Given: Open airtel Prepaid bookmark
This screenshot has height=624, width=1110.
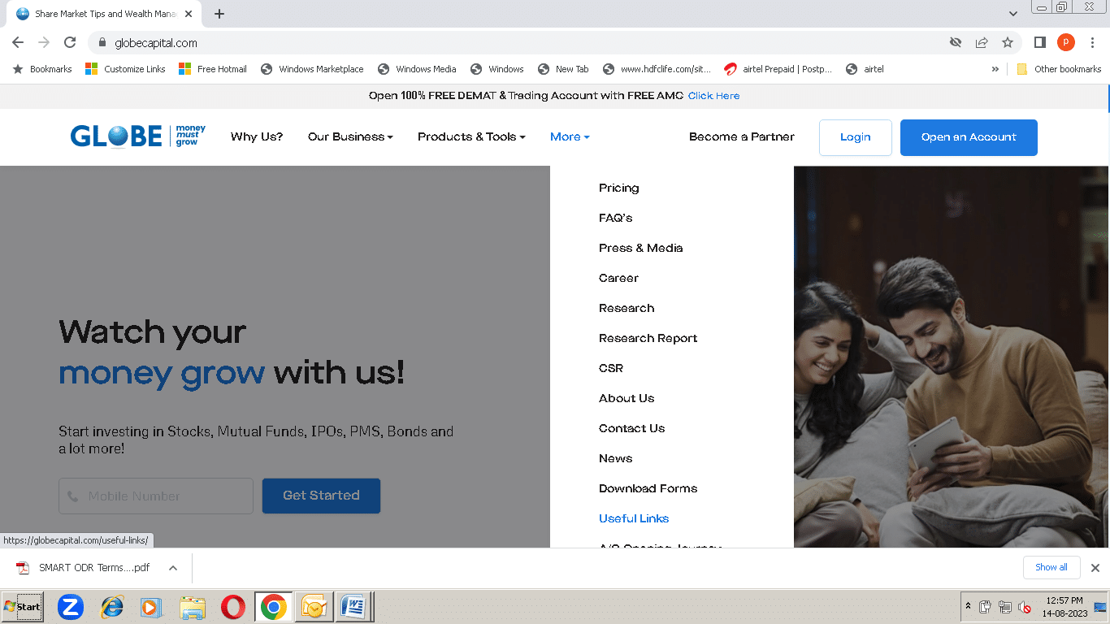Looking at the screenshot, I should (778, 69).
